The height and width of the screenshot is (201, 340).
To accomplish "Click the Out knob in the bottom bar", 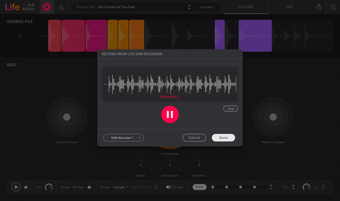I will click(x=49, y=187).
